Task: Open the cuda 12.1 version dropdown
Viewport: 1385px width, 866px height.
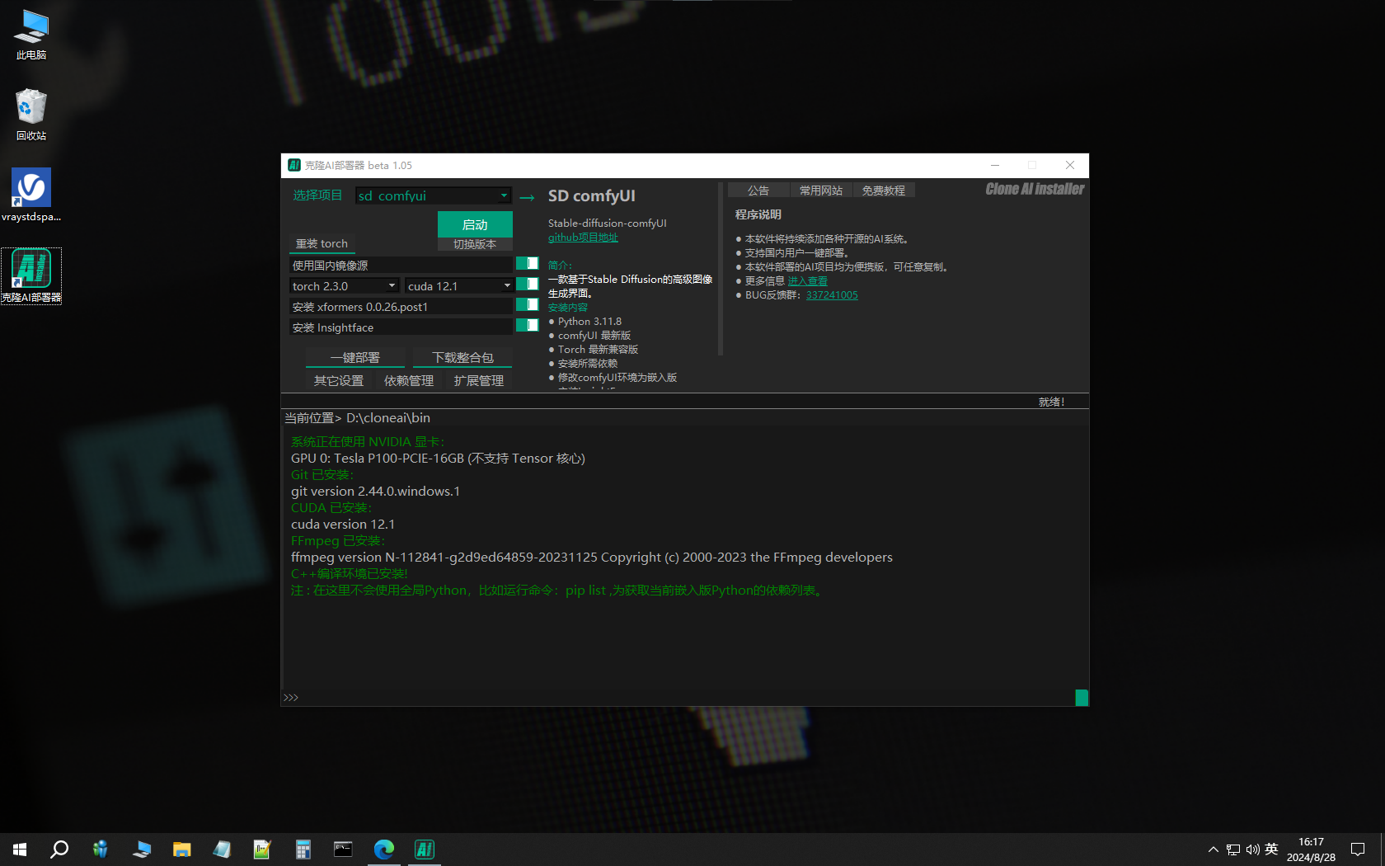Action: point(459,285)
